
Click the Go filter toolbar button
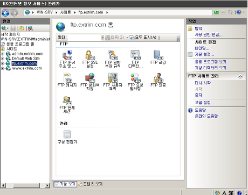click(115, 38)
